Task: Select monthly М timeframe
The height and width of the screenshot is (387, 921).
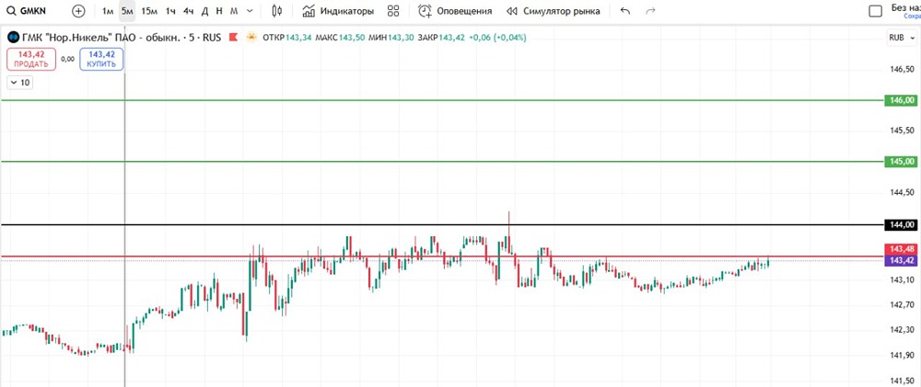Action: (x=234, y=10)
